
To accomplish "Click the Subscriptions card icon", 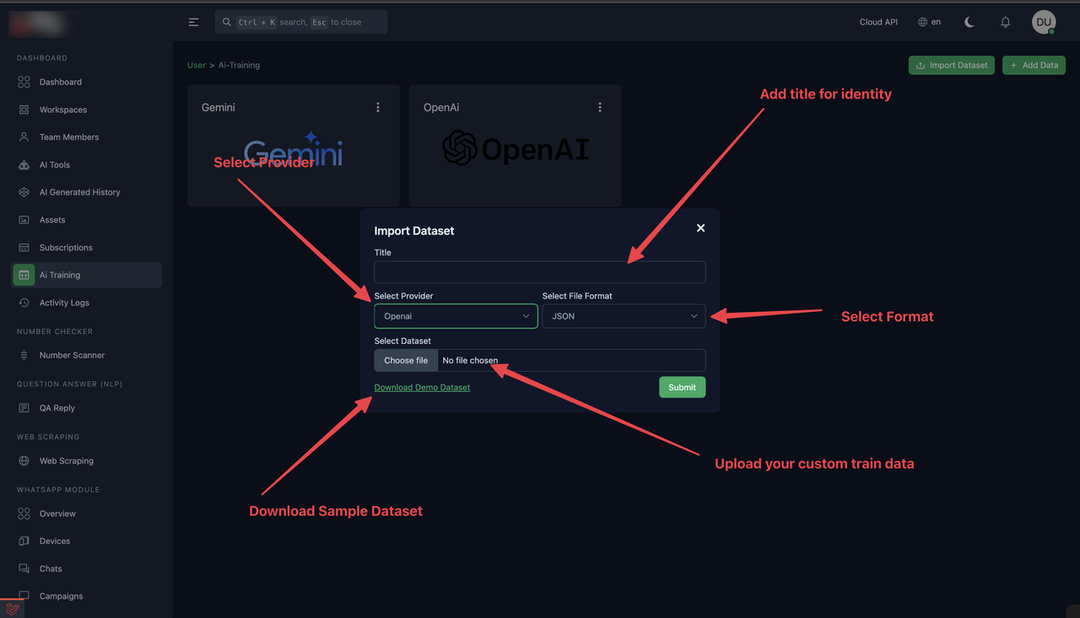I will [x=24, y=248].
